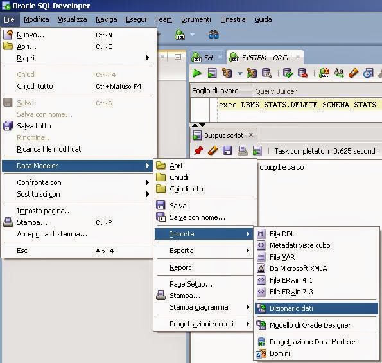Clear output with eraser icon in Output script
Screen dimensions: 382x363
[213, 151]
